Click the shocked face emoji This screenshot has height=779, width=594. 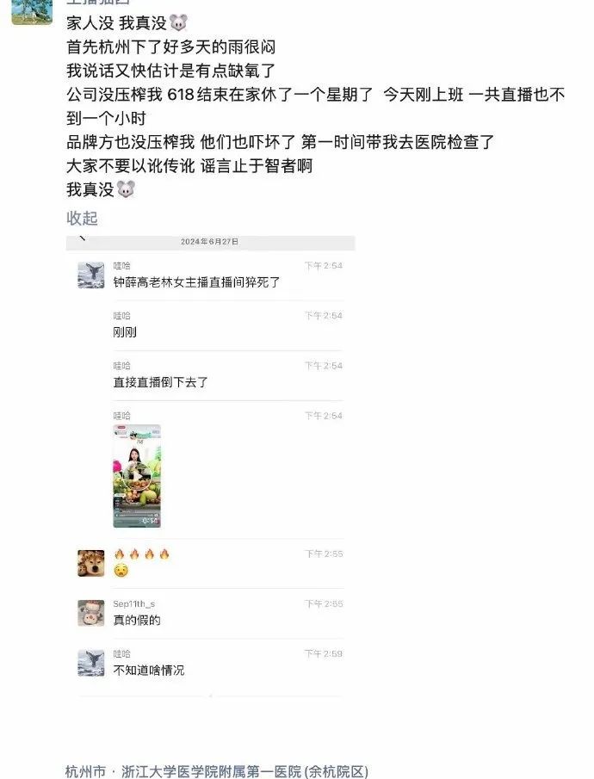pos(121,571)
